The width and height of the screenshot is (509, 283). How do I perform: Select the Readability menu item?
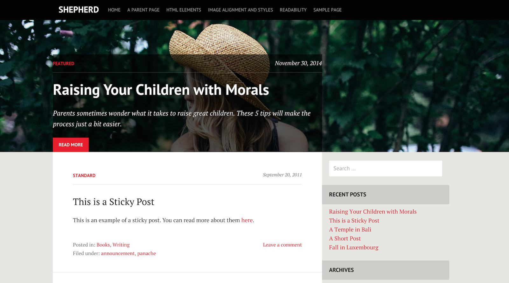(x=293, y=10)
